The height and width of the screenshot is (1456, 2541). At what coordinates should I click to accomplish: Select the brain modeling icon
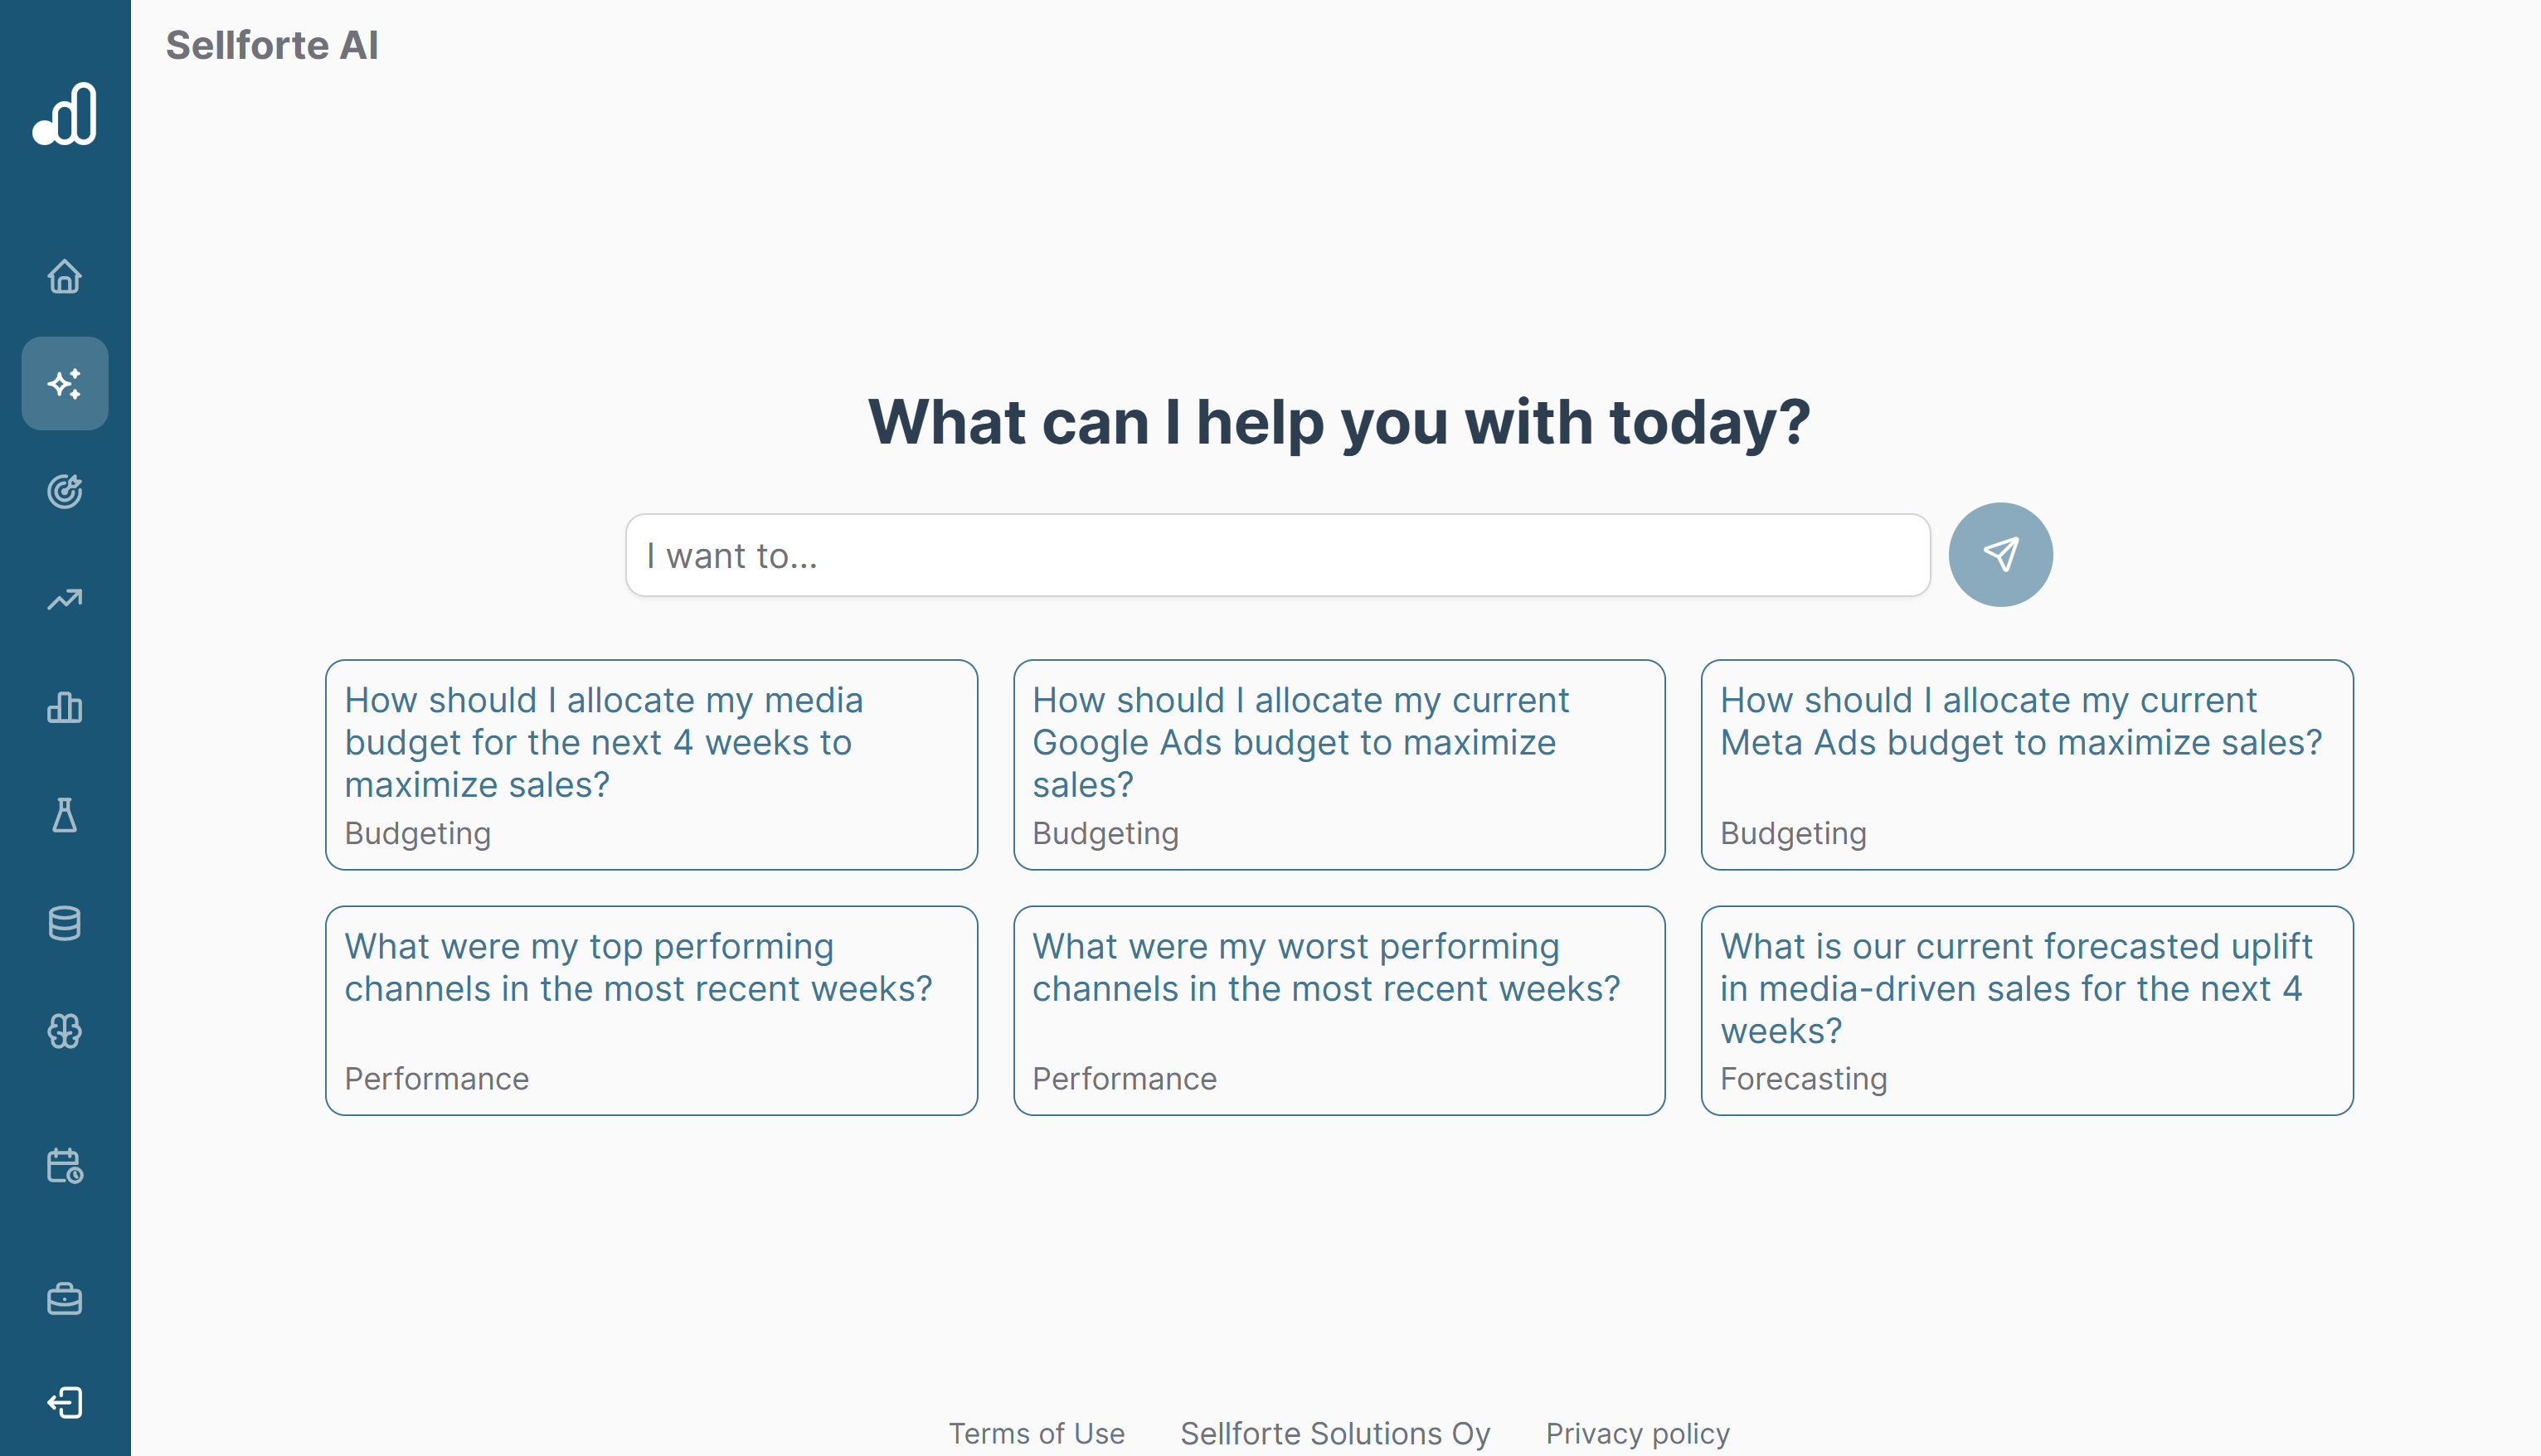click(x=64, y=1031)
